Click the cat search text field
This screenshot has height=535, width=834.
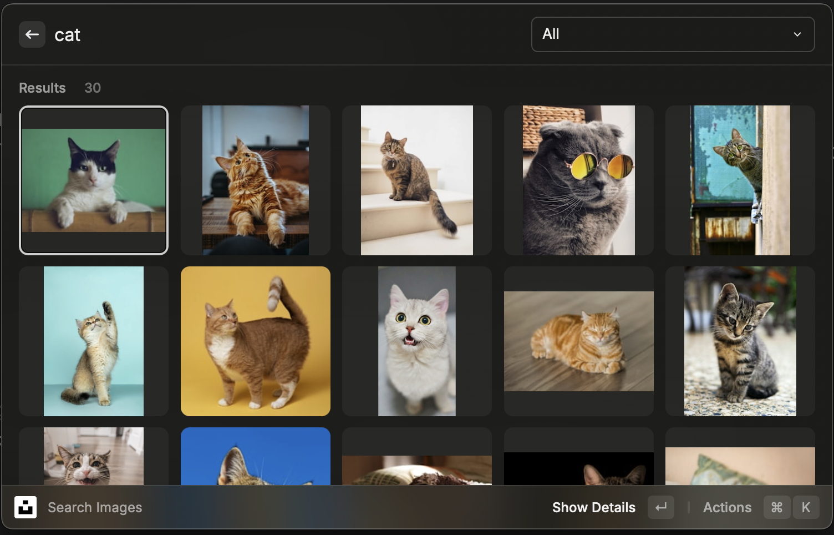pyautogui.click(x=277, y=34)
